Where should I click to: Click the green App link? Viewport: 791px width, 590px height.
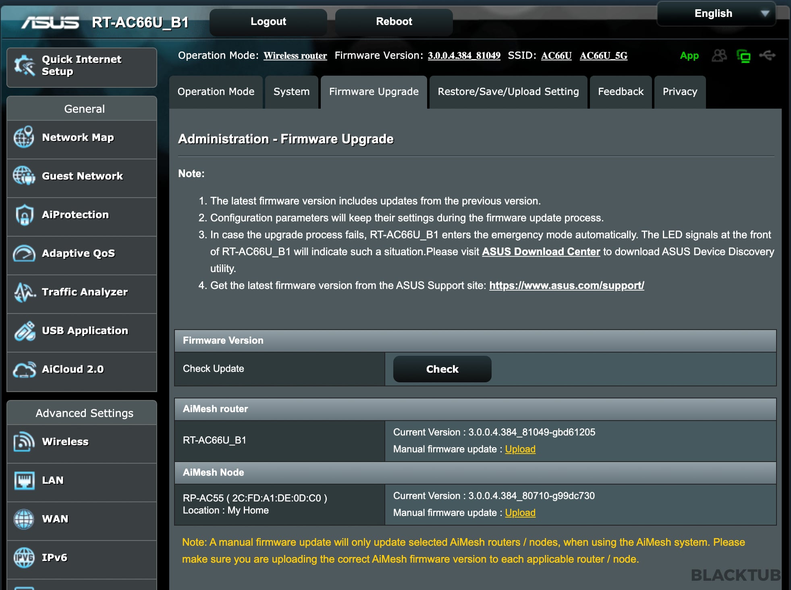tap(689, 56)
